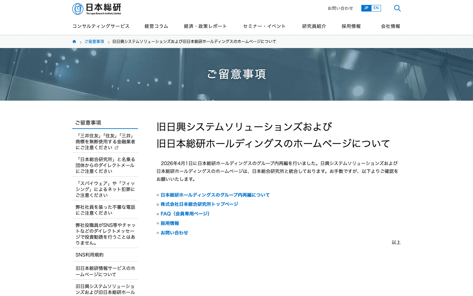Click the home icon in the breadcrumb

(74, 41)
